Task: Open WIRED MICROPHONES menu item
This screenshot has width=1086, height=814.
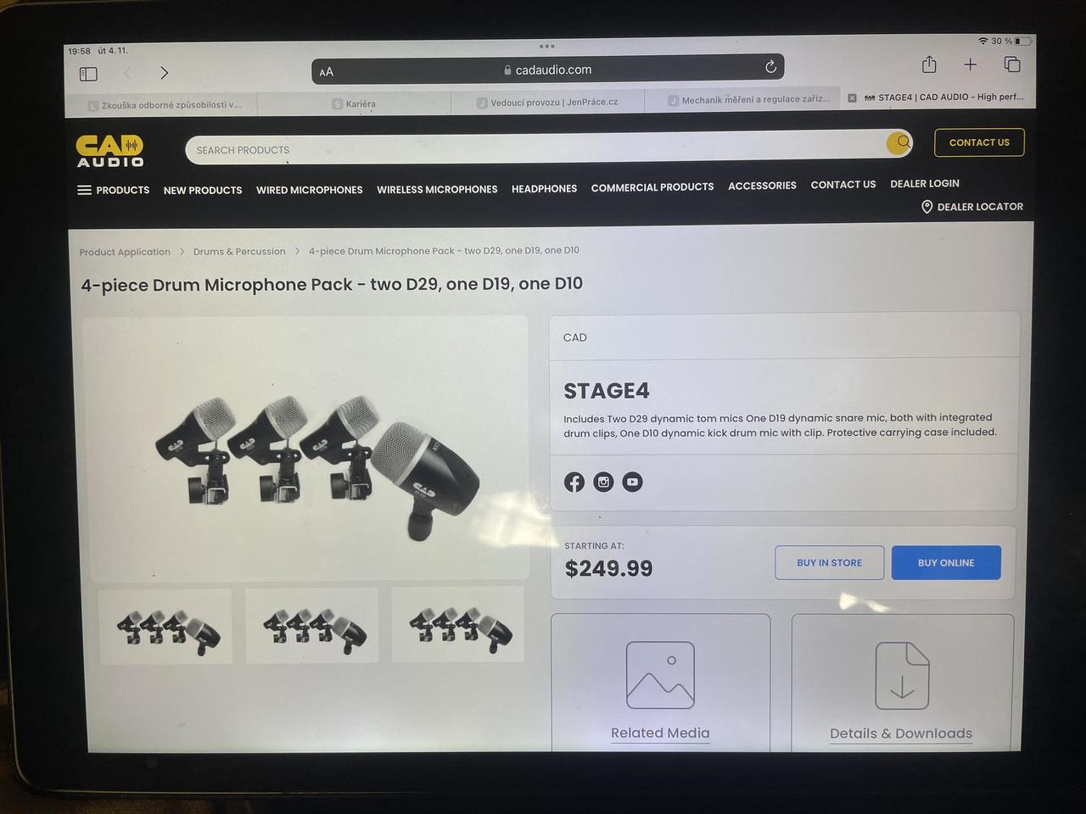Action: (x=310, y=190)
